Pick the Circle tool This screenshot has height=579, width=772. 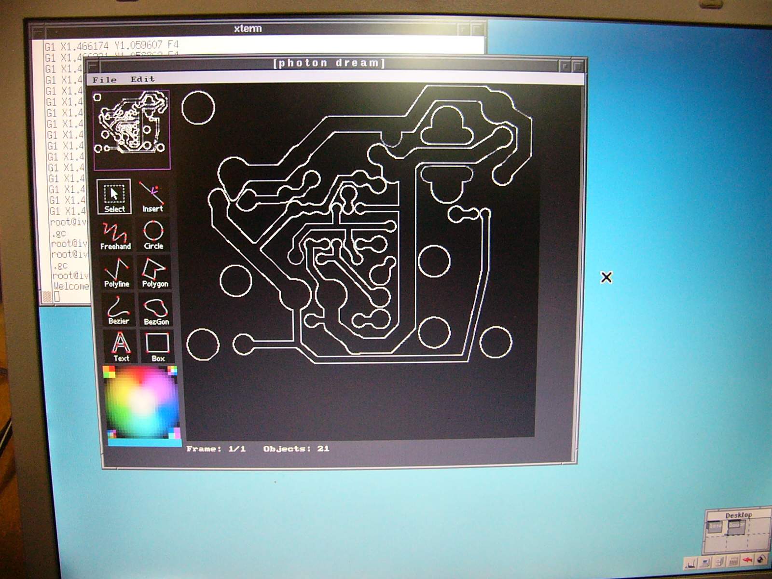153,235
